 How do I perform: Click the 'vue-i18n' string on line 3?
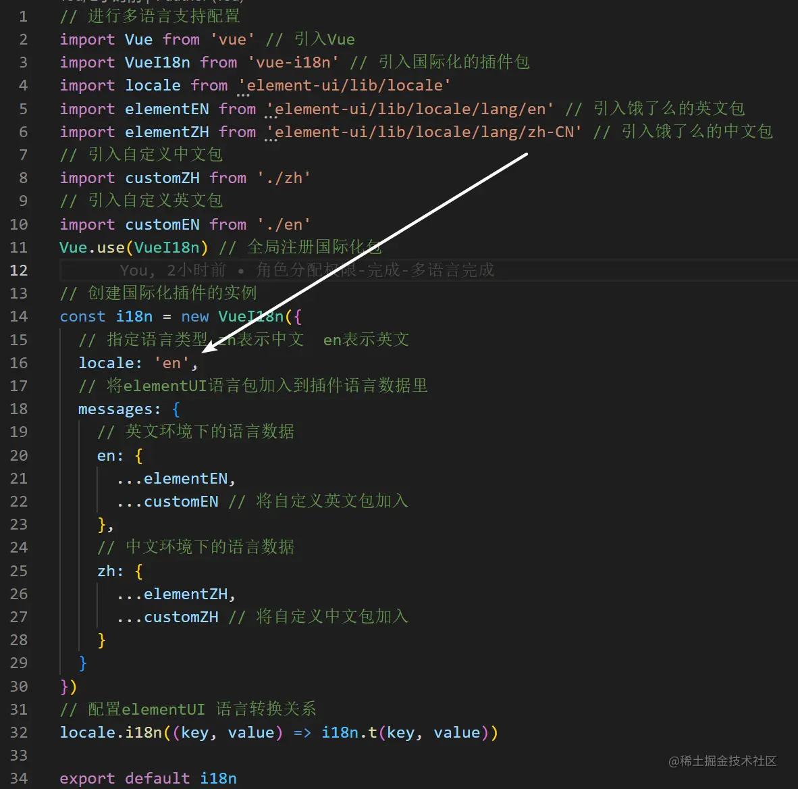tap(293, 62)
